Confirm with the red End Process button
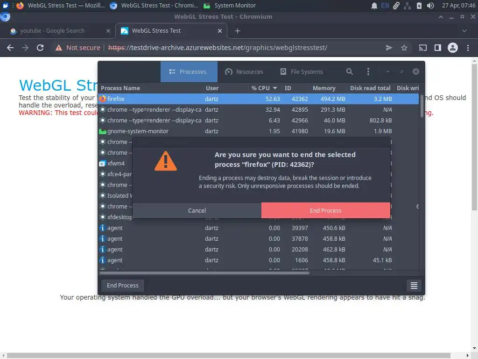 coord(325,210)
